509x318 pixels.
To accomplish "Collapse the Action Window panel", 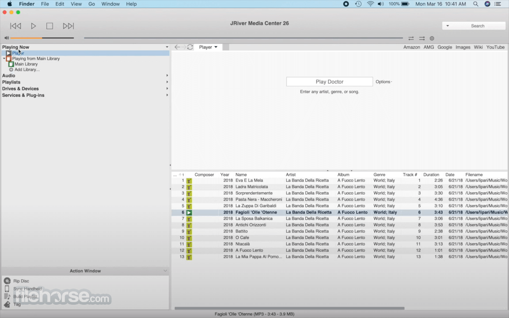I will pyautogui.click(x=165, y=271).
